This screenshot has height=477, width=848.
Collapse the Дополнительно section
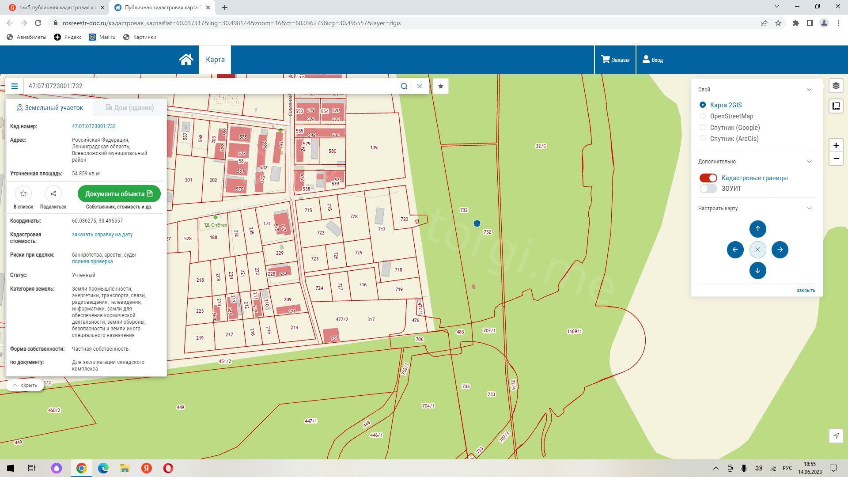pyautogui.click(x=809, y=162)
